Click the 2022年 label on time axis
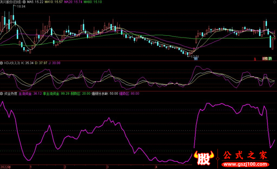Image resolution: width=277 pixels, height=169 pixels. [6, 167]
